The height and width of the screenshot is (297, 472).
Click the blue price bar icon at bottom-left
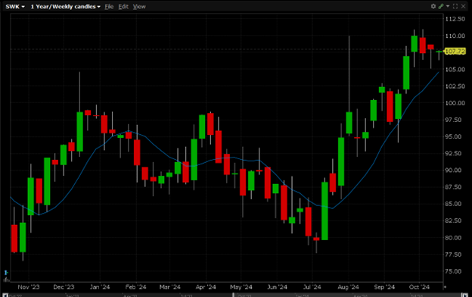[x=6, y=273]
